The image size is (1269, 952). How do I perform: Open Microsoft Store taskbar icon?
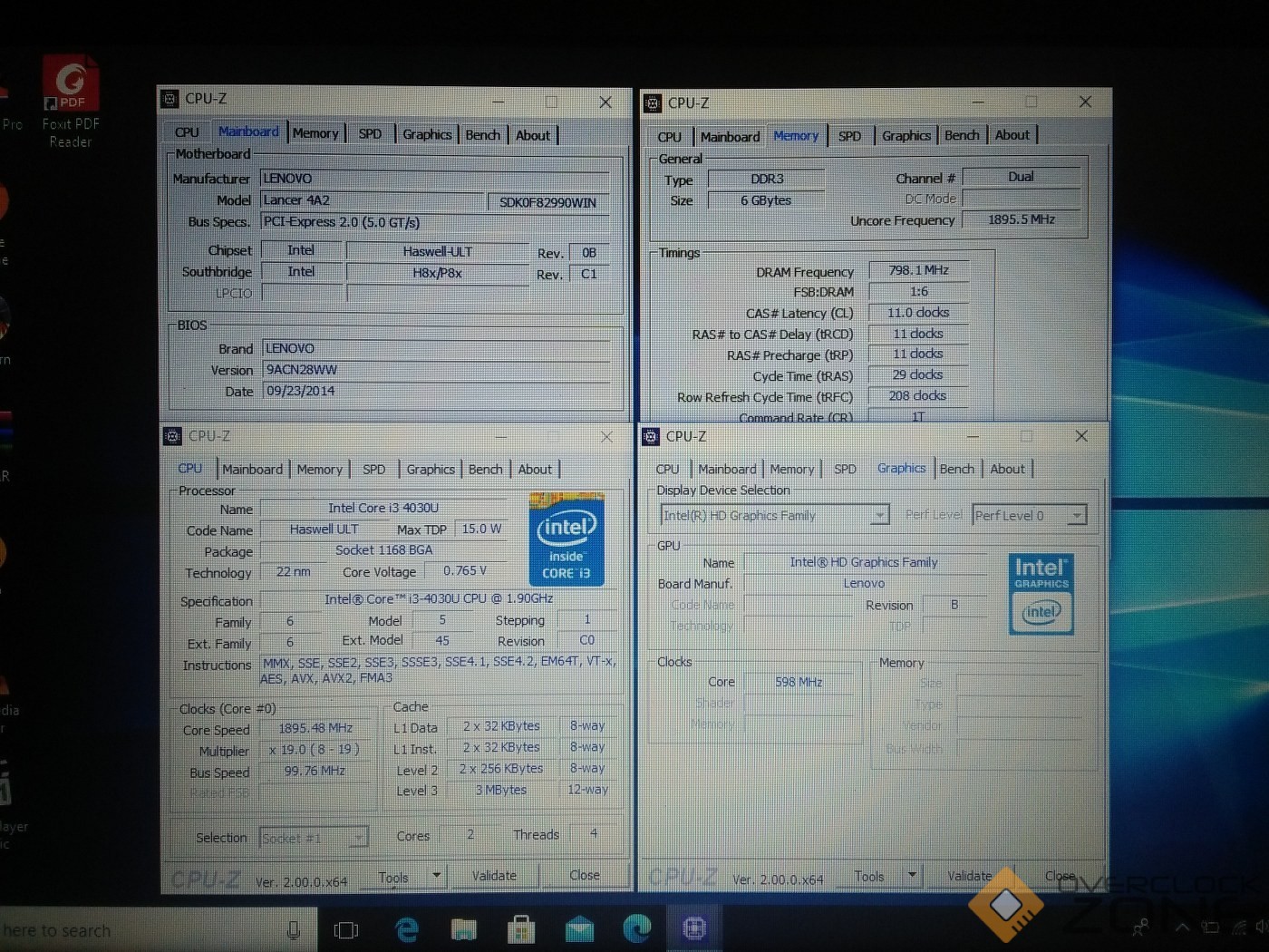[521, 928]
